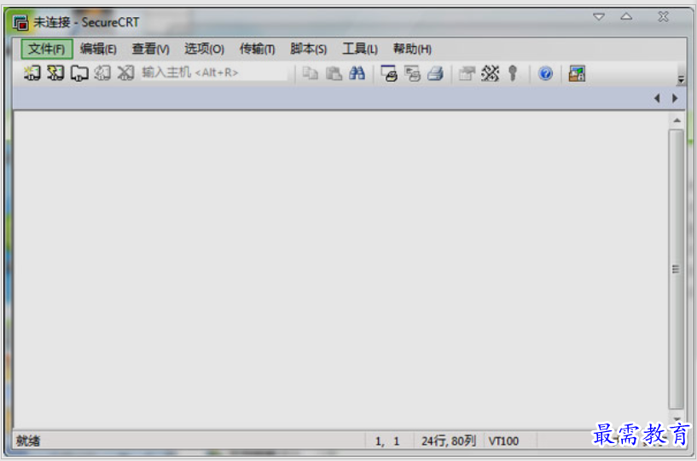Screen dimensions: 697x461
Task: Click the Disconnect toolbar icon
Action: [x=125, y=72]
